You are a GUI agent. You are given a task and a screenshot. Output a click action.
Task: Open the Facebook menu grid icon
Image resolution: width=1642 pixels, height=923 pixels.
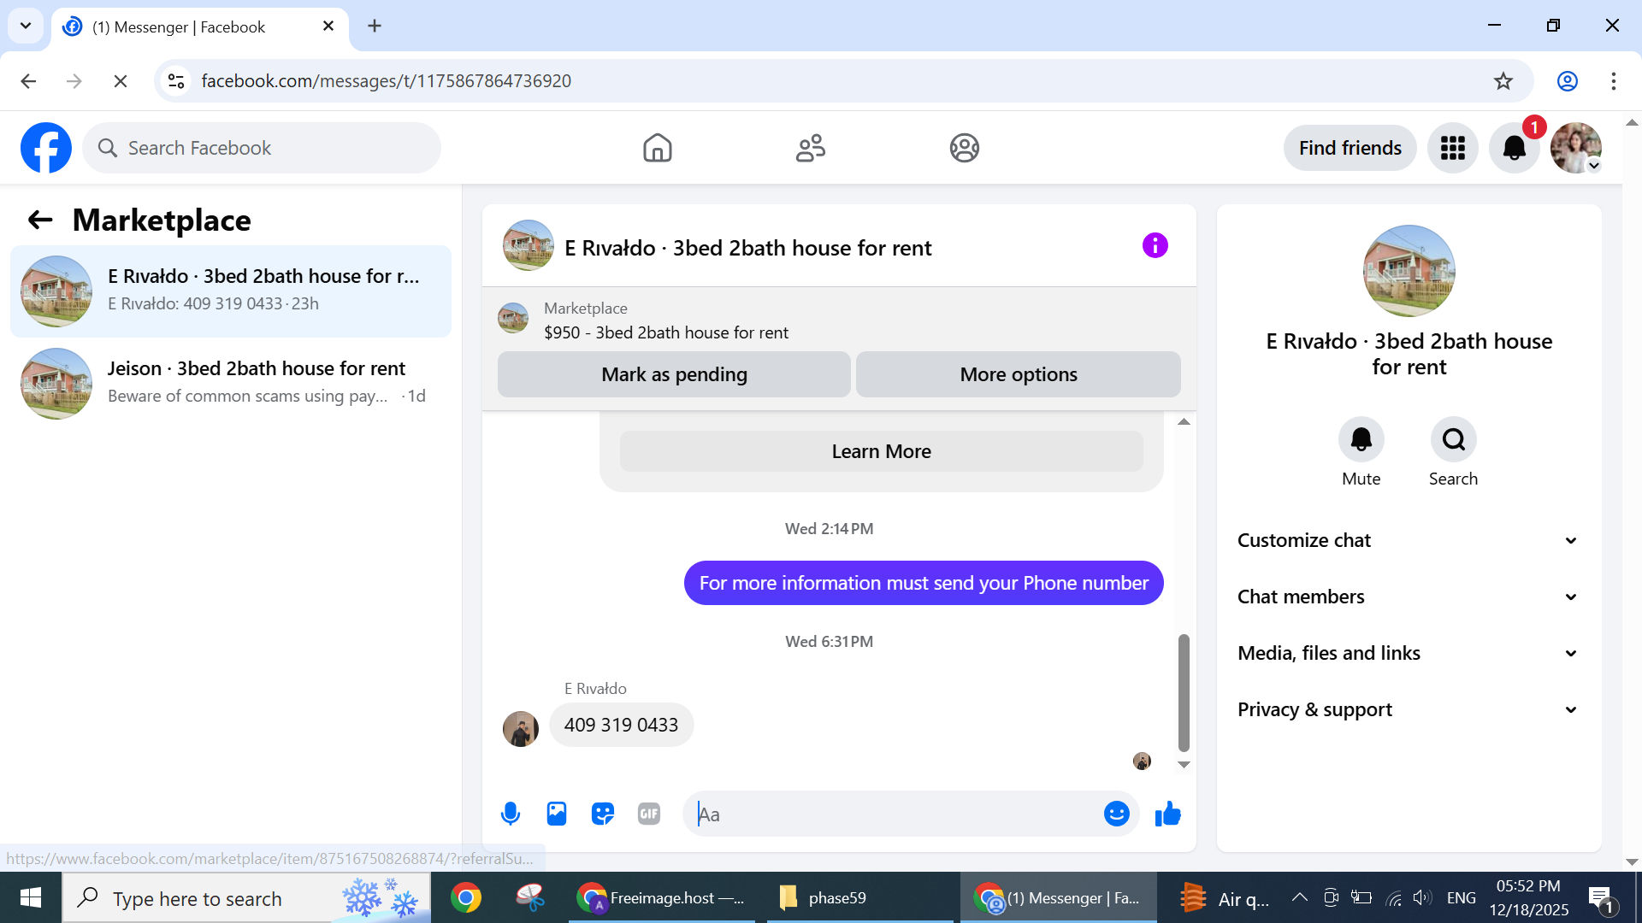tap(1453, 148)
